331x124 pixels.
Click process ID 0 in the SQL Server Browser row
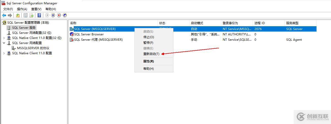255,34
